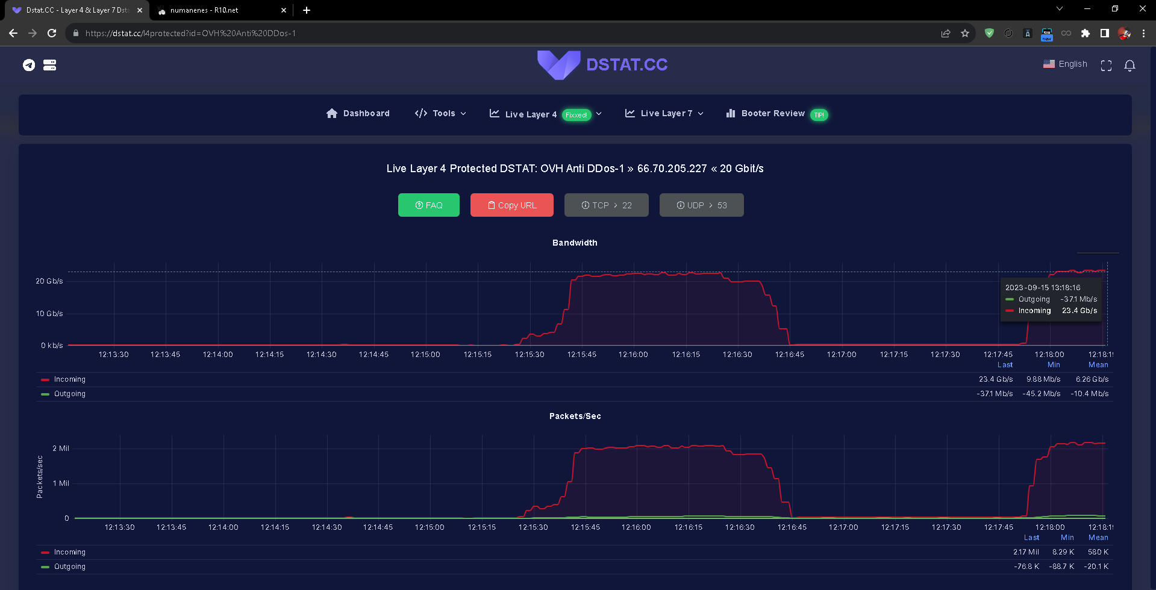The height and width of the screenshot is (590, 1156).
Task: Sort Bandwidth legend by Mean column
Action: click(x=1098, y=365)
